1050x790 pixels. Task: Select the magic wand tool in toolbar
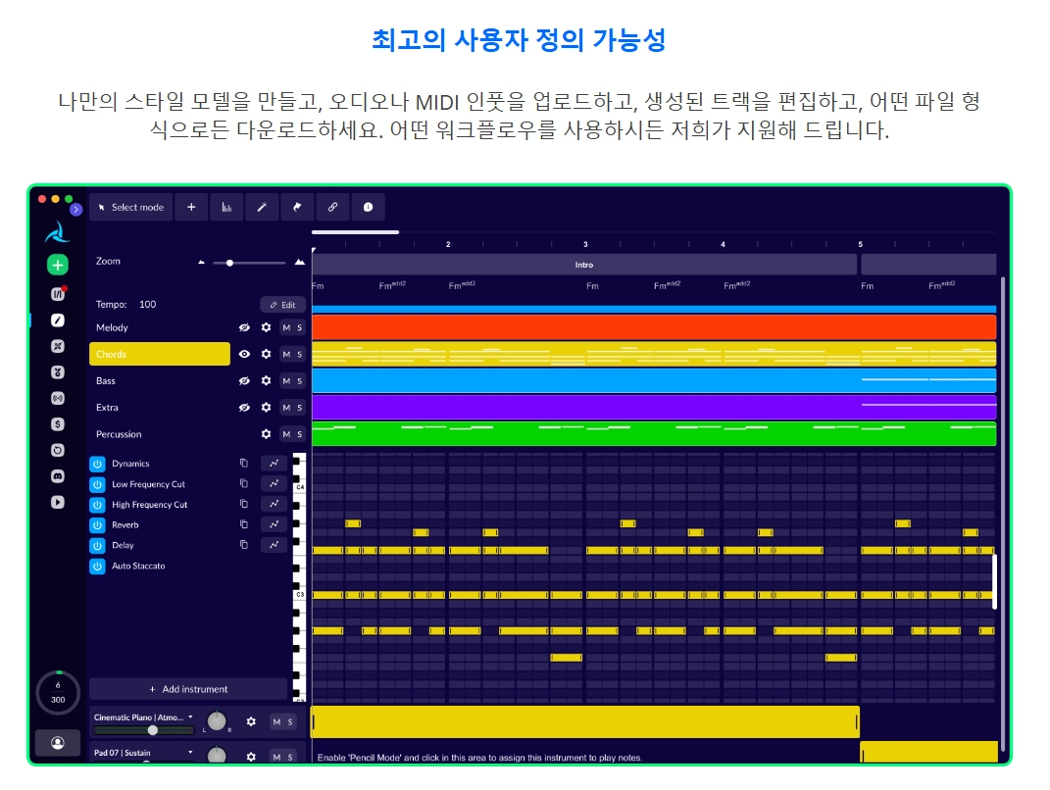pos(262,208)
